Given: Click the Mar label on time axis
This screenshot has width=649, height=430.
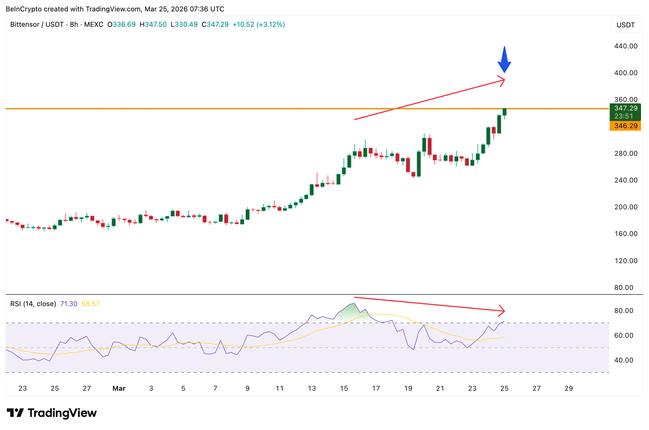Looking at the screenshot, I should [x=119, y=388].
